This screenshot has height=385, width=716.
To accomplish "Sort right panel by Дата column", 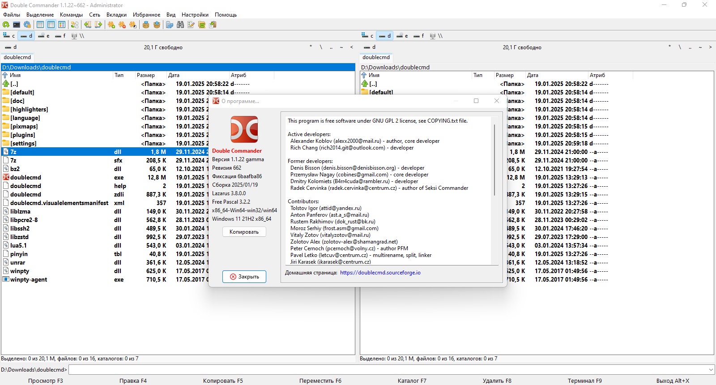I will [x=557, y=75].
